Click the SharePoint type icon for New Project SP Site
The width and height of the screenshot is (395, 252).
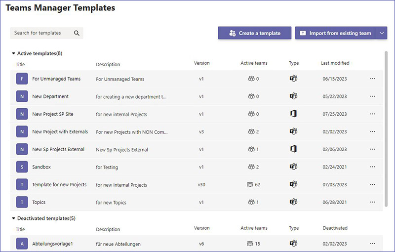[x=293, y=114]
